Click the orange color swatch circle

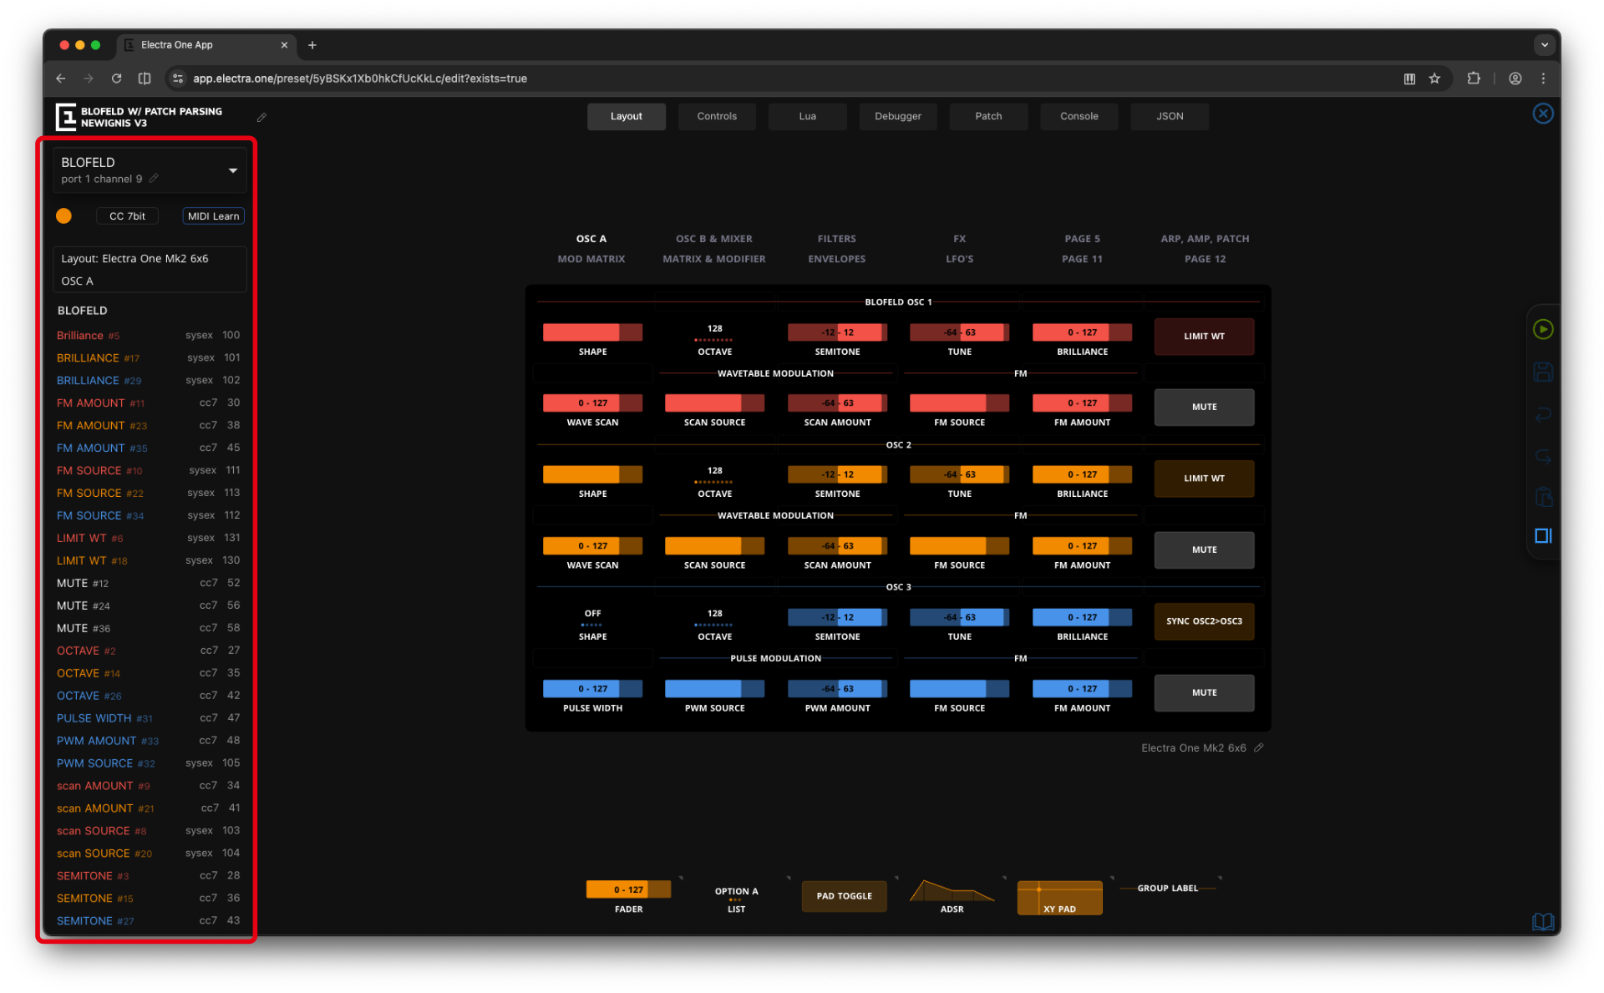coord(63,216)
